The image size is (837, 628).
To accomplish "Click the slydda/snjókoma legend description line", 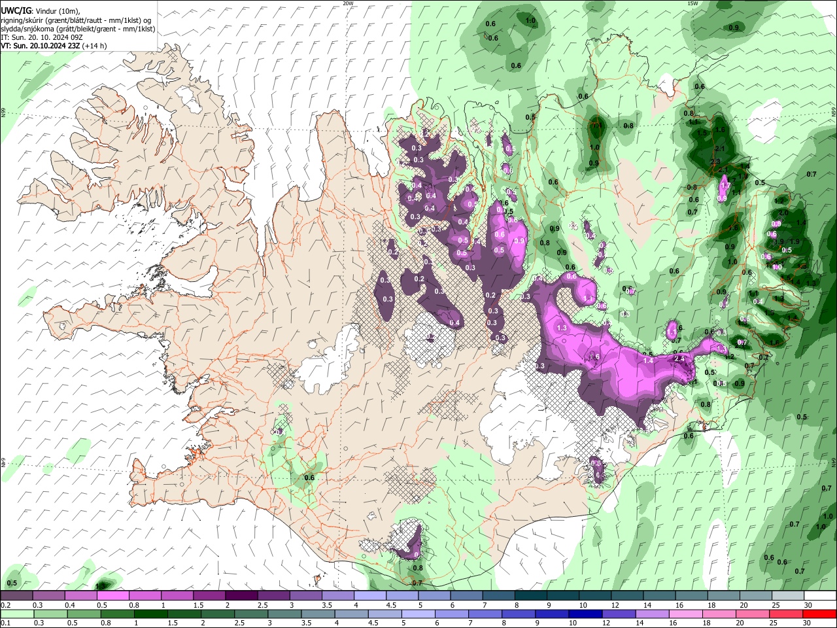I will (78, 29).
